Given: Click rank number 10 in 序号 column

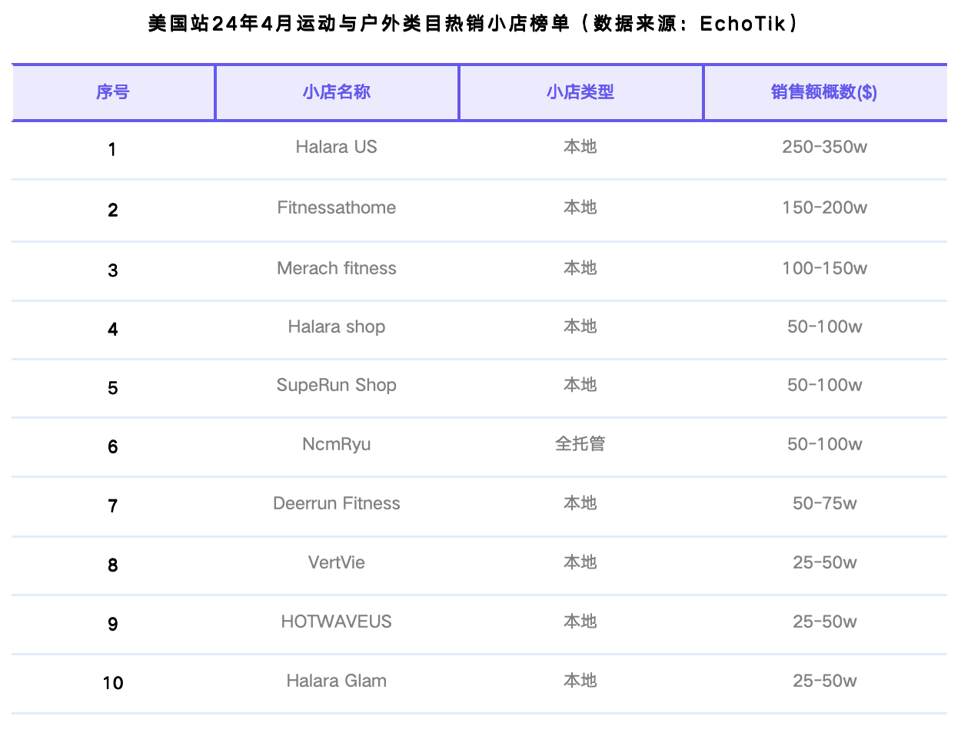Looking at the screenshot, I should [113, 683].
